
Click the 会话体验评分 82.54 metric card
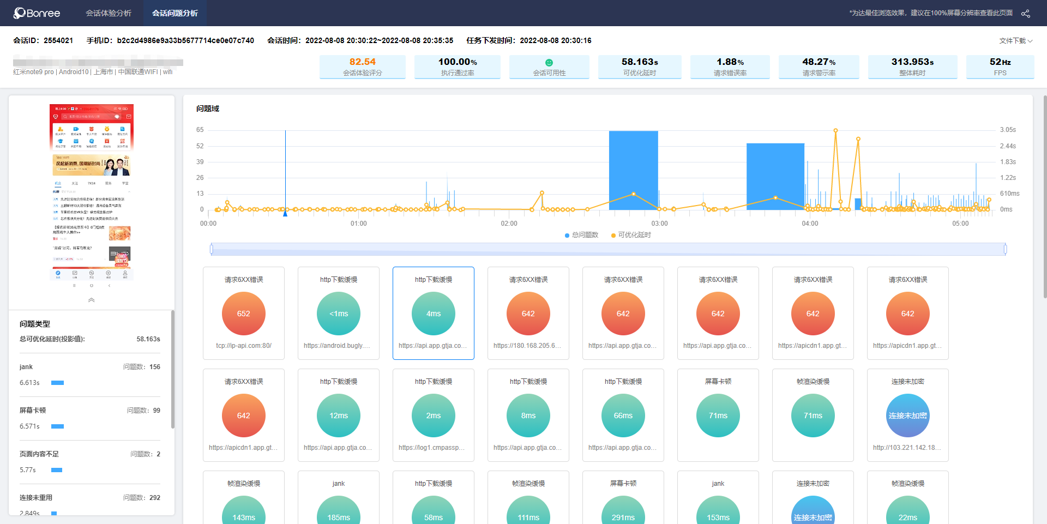pyautogui.click(x=363, y=67)
